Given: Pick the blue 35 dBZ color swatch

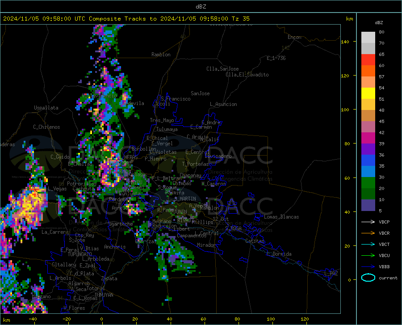Looking at the screenshot, I should (x=368, y=160).
